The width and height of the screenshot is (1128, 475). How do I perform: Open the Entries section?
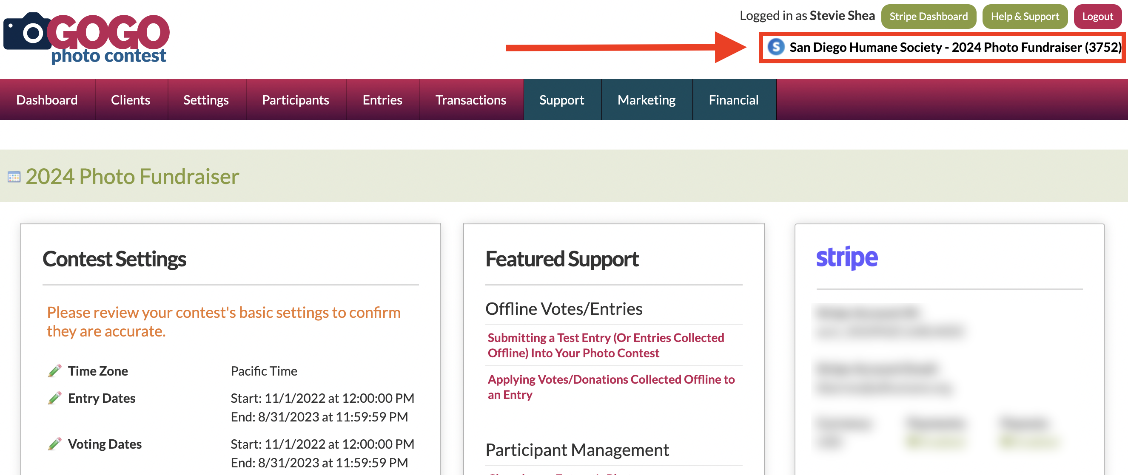point(382,100)
